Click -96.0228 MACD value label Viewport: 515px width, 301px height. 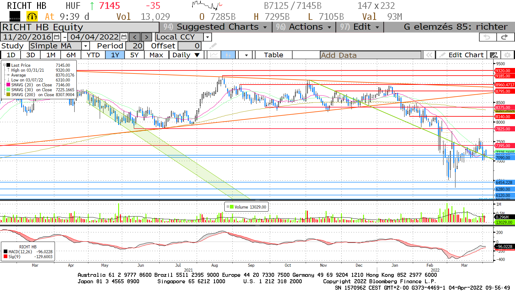(x=505, y=246)
